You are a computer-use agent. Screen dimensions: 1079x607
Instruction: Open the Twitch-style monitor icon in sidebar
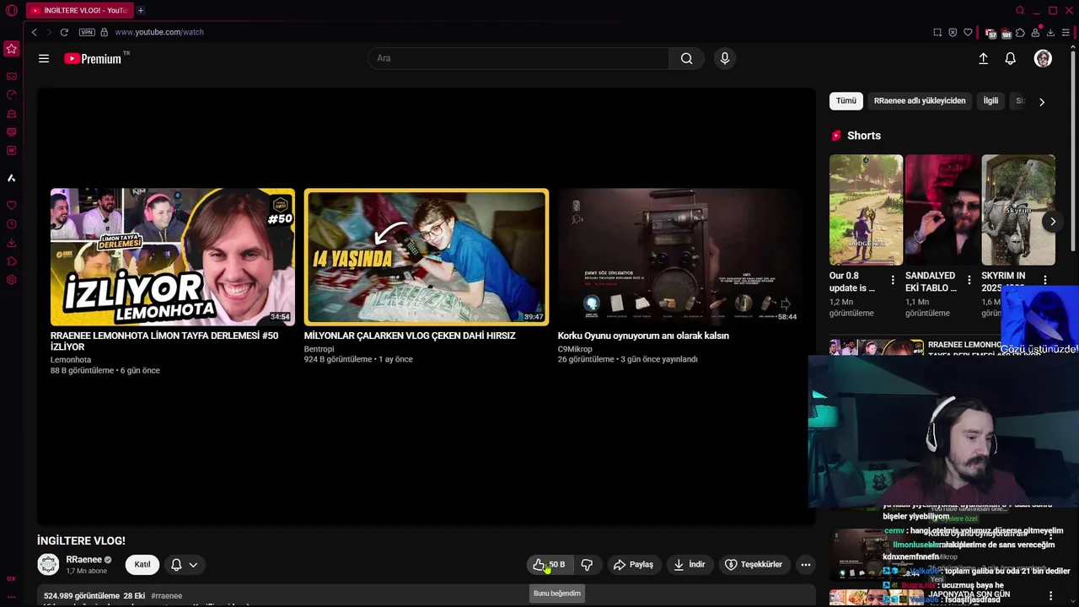(x=12, y=132)
